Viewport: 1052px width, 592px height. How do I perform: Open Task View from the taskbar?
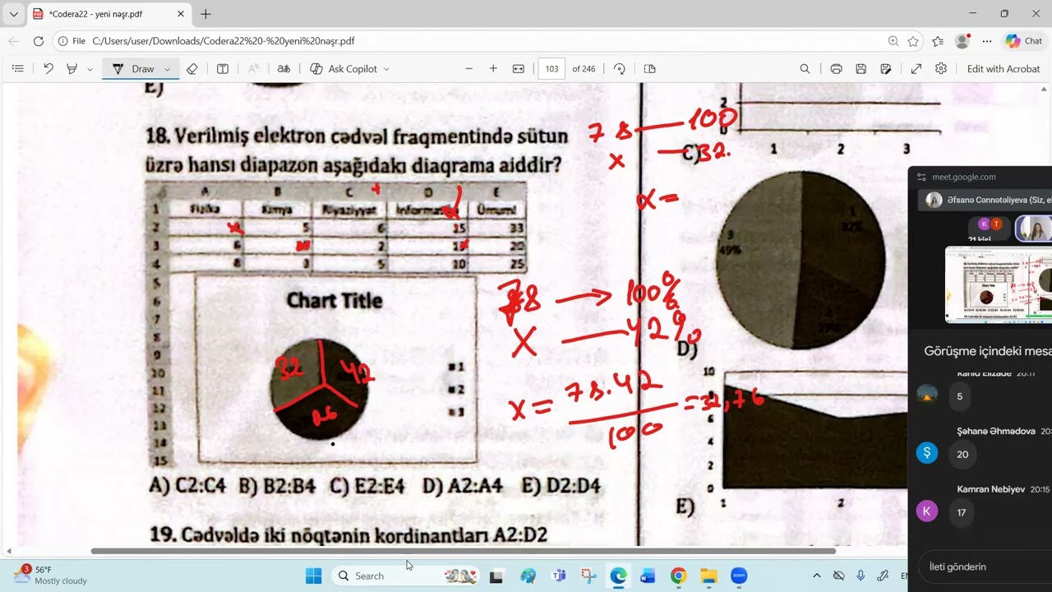click(x=496, y=576)
